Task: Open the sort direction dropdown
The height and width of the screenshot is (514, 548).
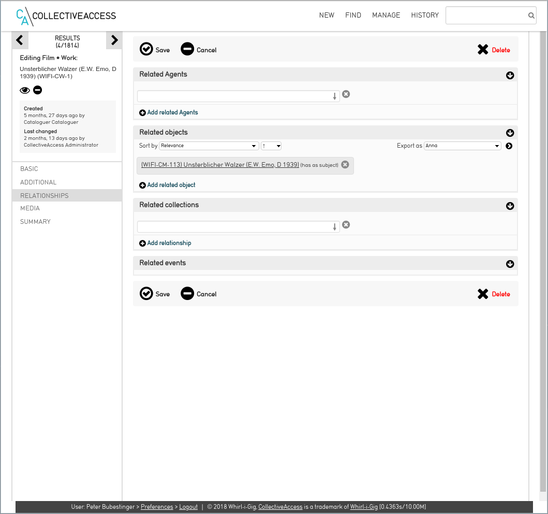Action: 271,146
